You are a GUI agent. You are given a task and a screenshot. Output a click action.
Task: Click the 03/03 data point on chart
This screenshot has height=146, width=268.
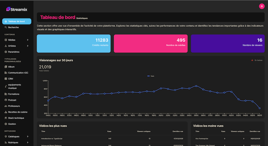click(239, 99)
